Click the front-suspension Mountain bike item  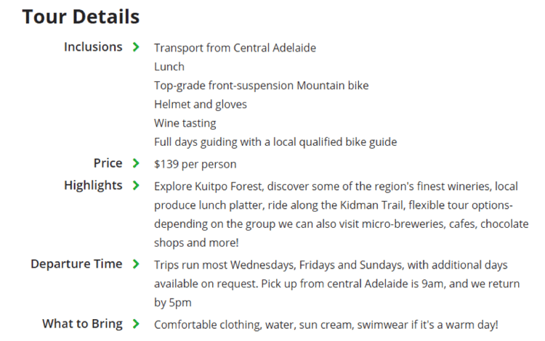pyautogui.click(x=261, y=86)
